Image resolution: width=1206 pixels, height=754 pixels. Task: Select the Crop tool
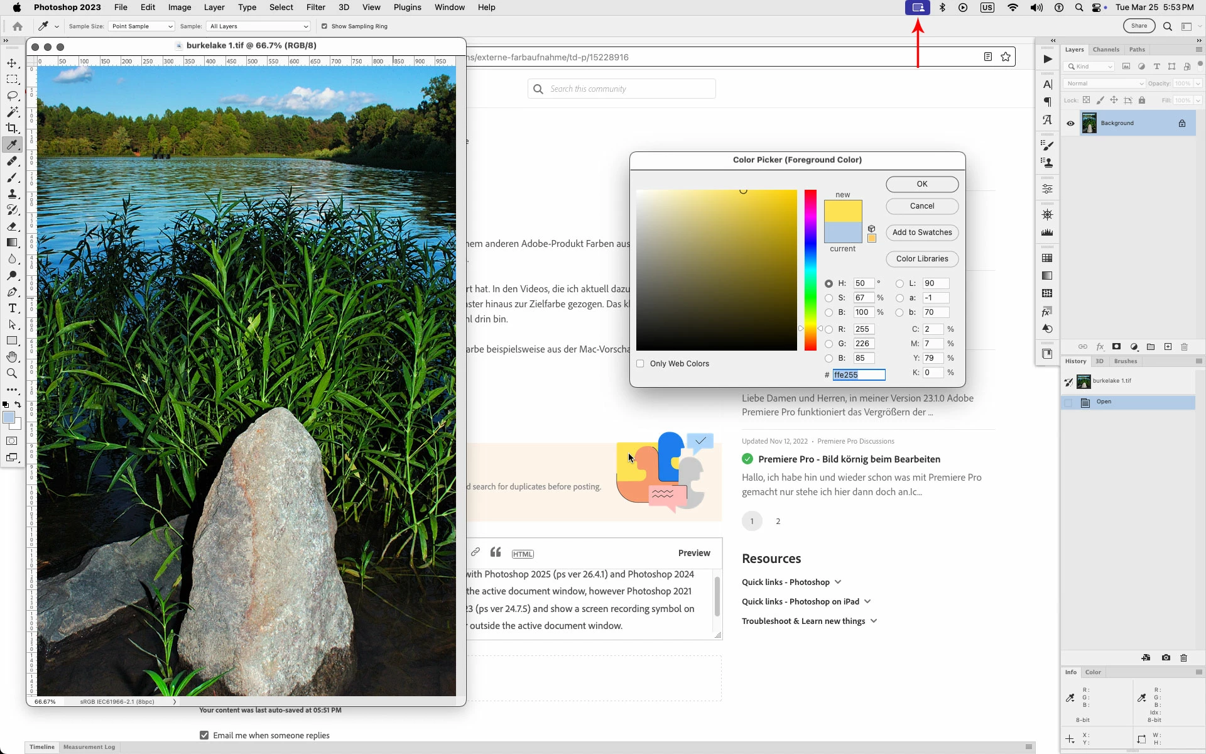[12, 128]
